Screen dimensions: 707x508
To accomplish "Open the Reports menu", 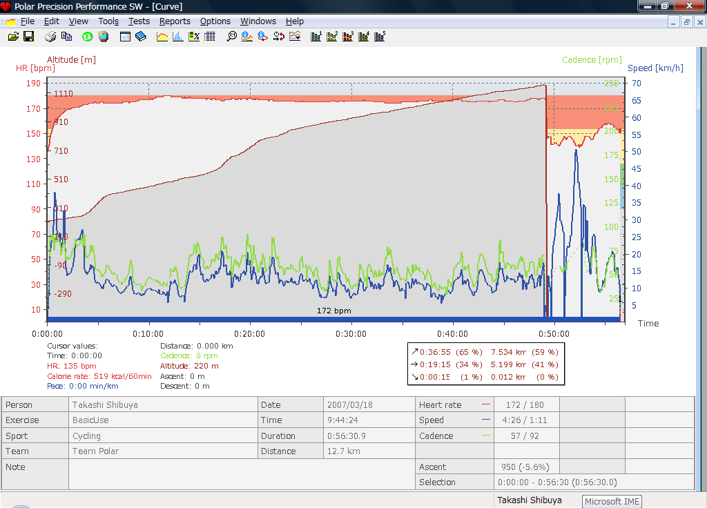I will coord(175,21).
